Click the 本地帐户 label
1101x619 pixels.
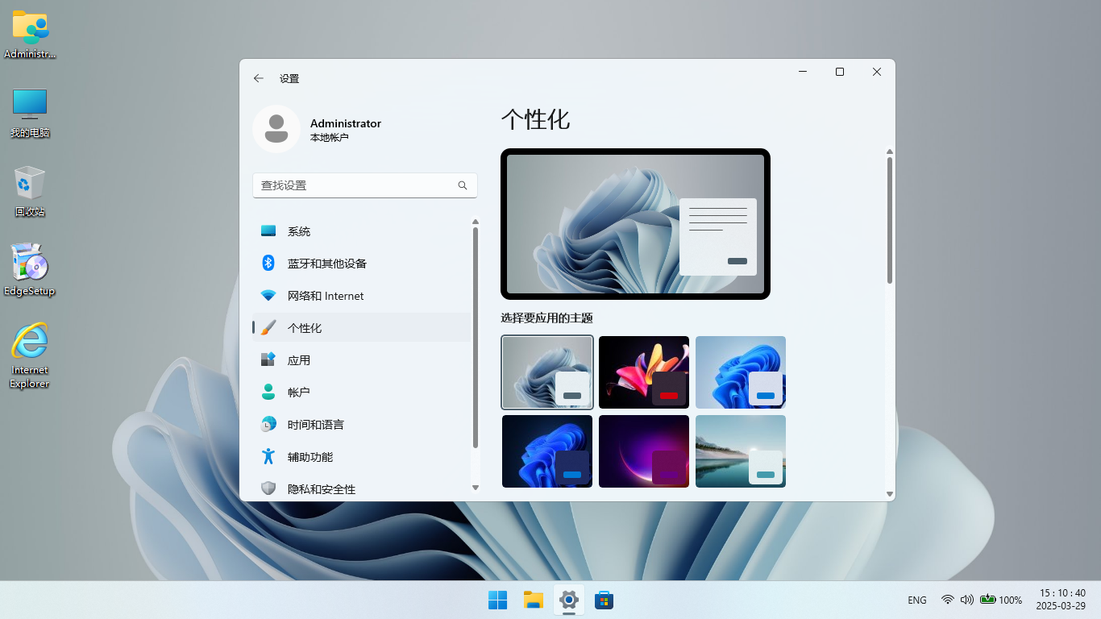(330, 139)
